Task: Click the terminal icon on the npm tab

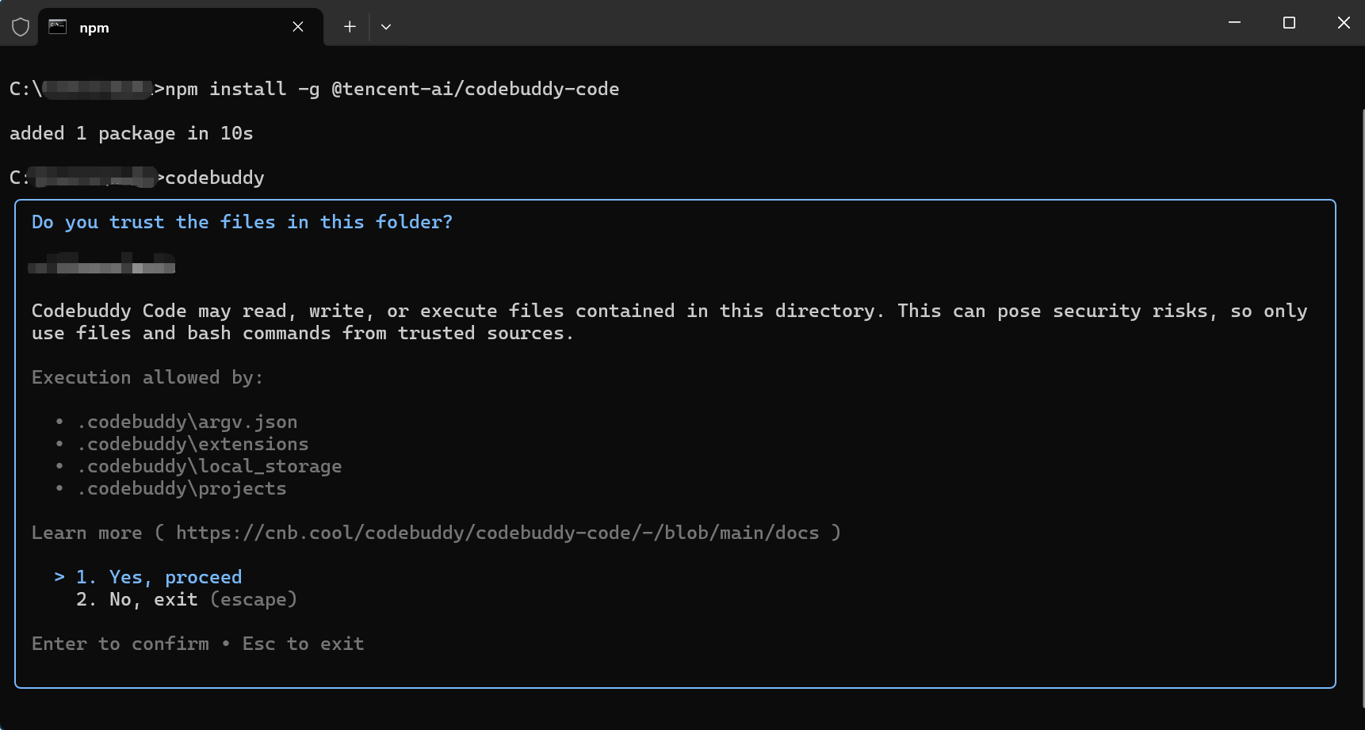Action: 58,27
